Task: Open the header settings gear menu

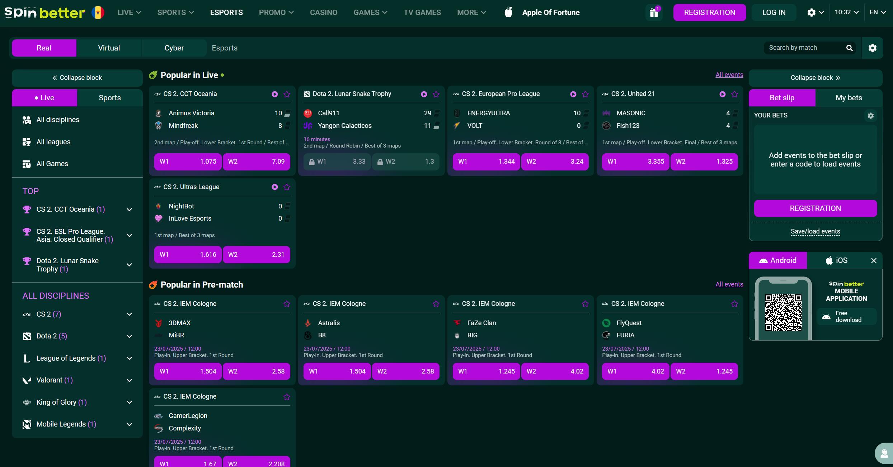Action: 816,13
